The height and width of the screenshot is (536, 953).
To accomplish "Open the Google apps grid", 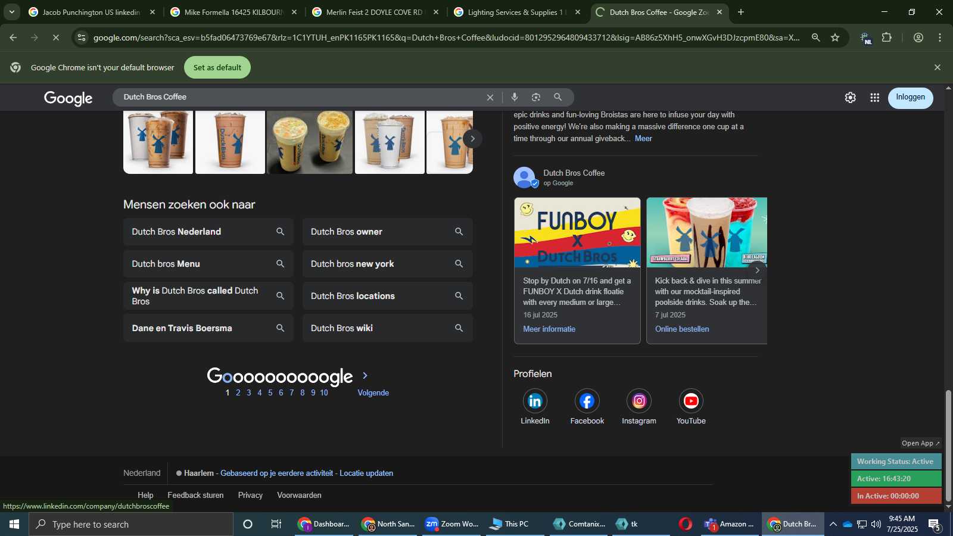I will coord(874,98).
